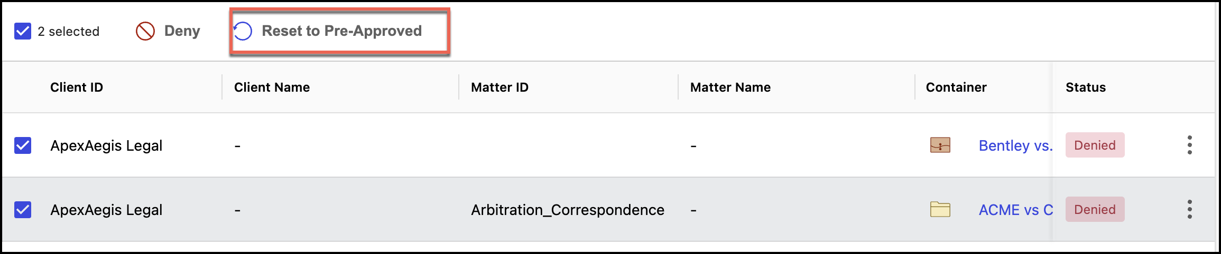Screen dimensions: 1221x254
Task: Click the Denied status badge in first row
Action: (1095, 145)
